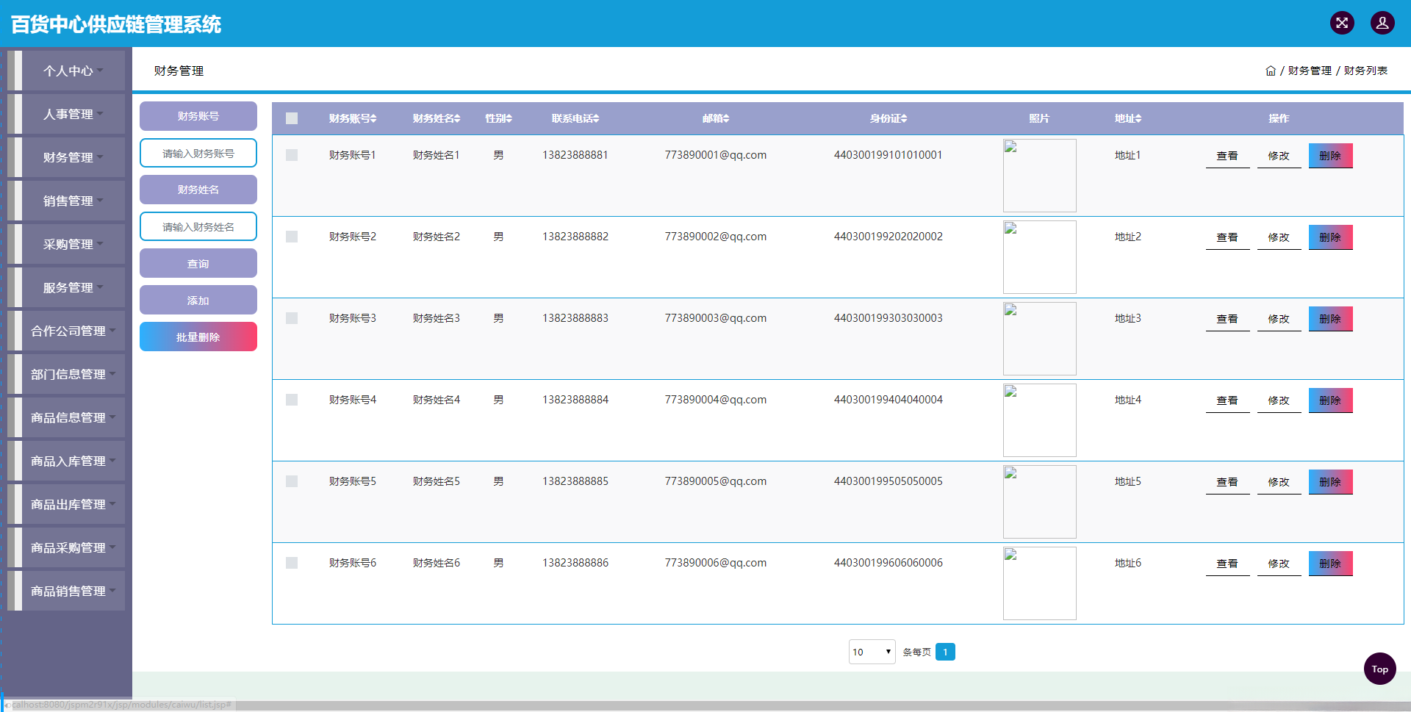Click the home icon in breadcrumb
This screenshot has height=712, width=1411.
coord(1271,71)
